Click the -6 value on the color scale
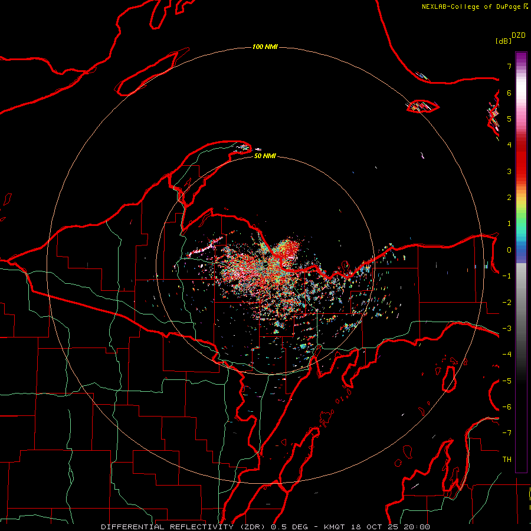Image resolution: width=531 pixels, height=531 pixels. click(507, 407)
